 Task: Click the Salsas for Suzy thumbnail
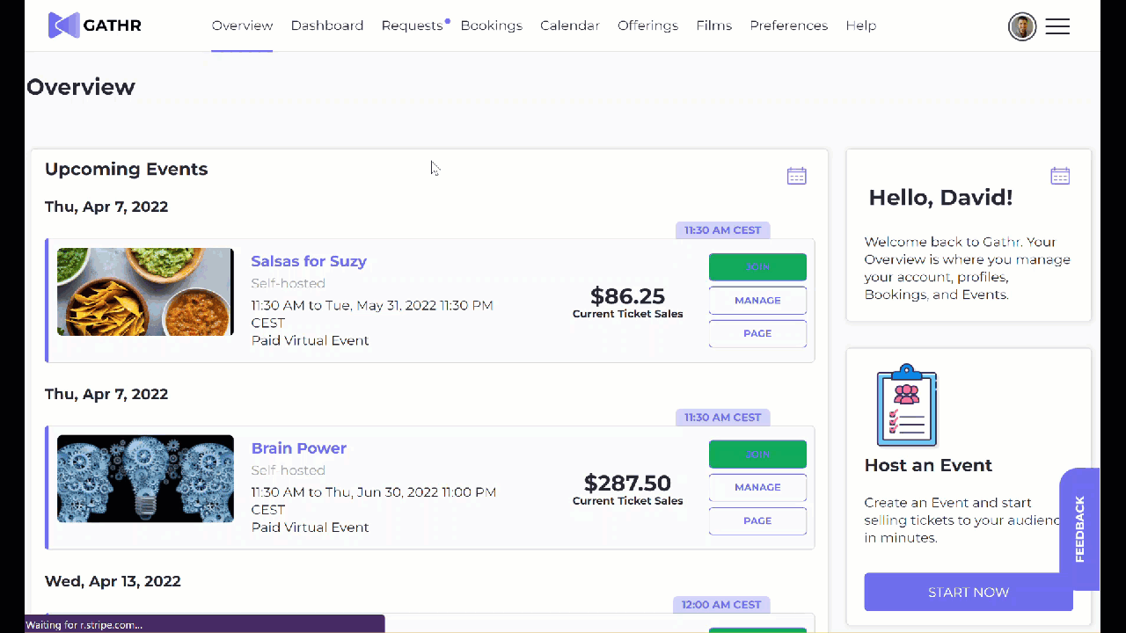click(145, 292)
